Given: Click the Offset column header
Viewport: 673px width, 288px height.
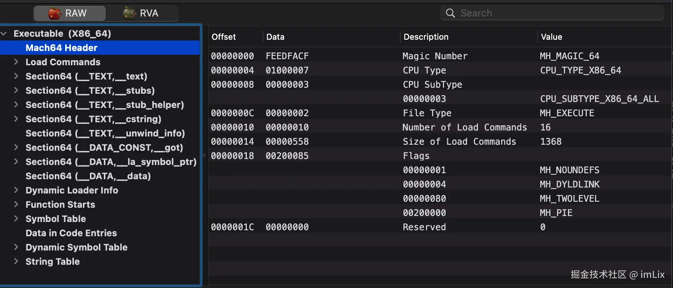Looking at the screenshot, I should pos(224,37).
